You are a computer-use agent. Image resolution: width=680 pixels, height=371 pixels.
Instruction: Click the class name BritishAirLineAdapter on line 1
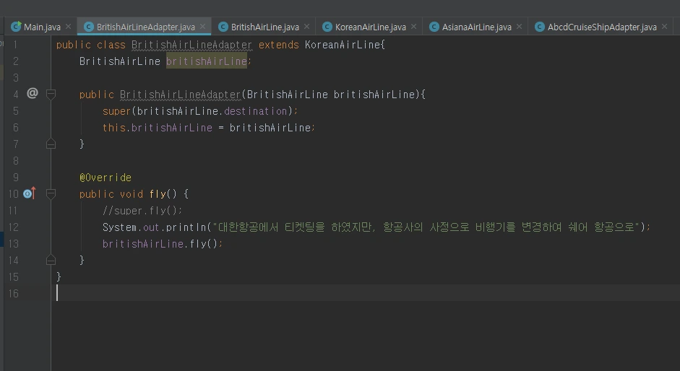(191, 45)
